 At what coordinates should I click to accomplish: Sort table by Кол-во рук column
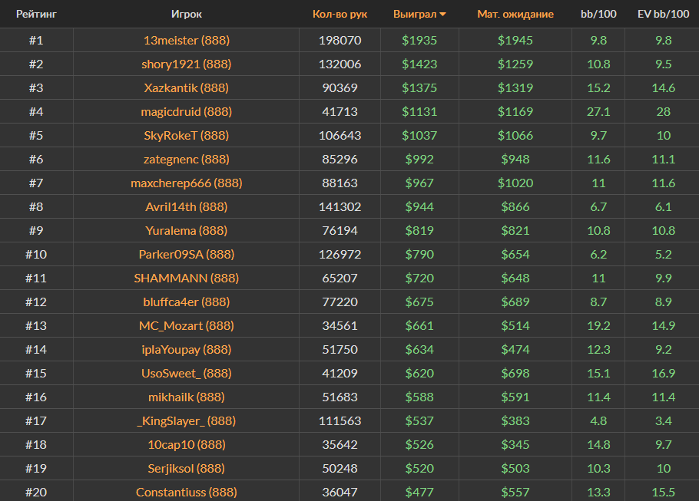point(340,14)
